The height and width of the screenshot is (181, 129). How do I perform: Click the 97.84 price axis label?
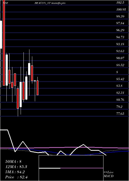[x=120, y=24]
